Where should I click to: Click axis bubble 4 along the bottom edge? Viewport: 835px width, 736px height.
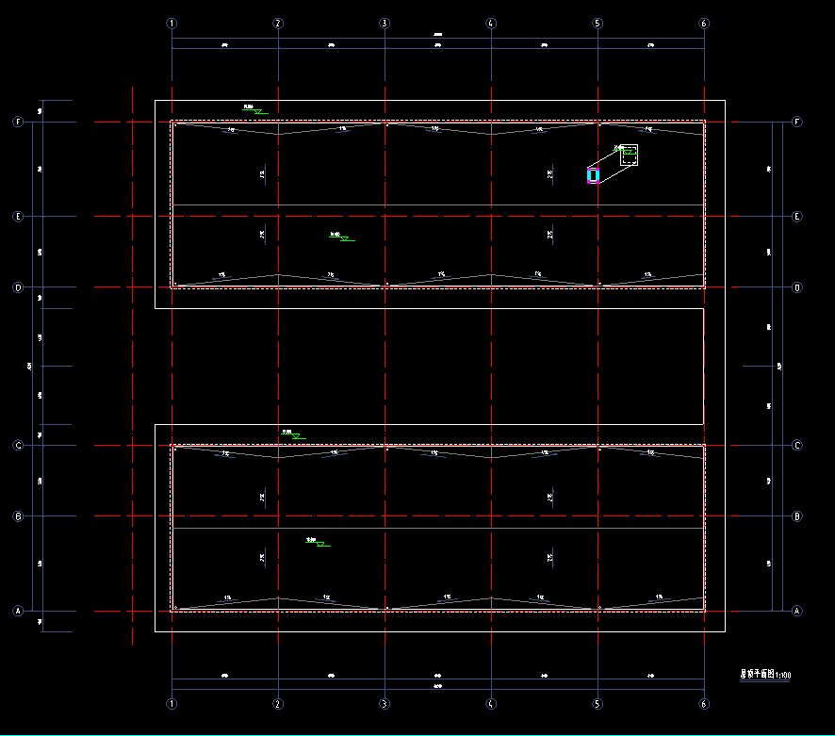tap(491, 704)
